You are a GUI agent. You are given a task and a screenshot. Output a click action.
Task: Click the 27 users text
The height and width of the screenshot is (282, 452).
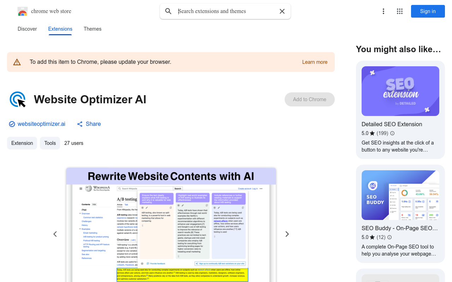point(74,143)
